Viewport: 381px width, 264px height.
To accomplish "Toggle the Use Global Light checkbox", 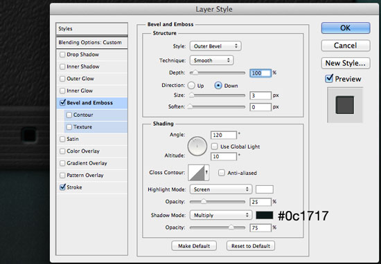I will click(x=214, y=147).
